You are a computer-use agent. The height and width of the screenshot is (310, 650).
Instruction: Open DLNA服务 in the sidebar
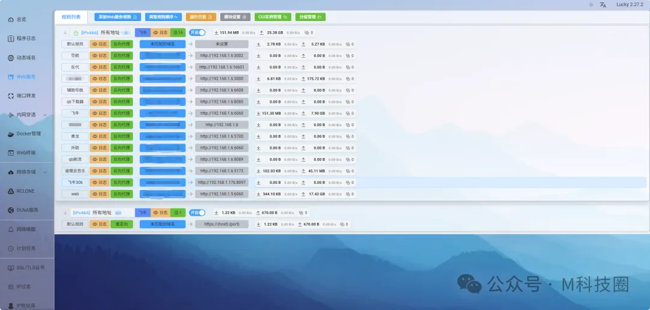point(23,210)
